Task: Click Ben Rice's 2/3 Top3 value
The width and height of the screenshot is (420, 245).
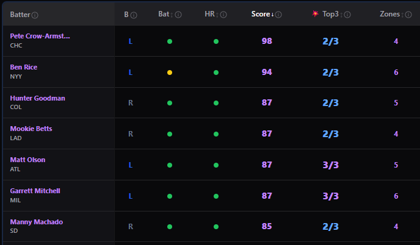Action: [x=330, y=73]
